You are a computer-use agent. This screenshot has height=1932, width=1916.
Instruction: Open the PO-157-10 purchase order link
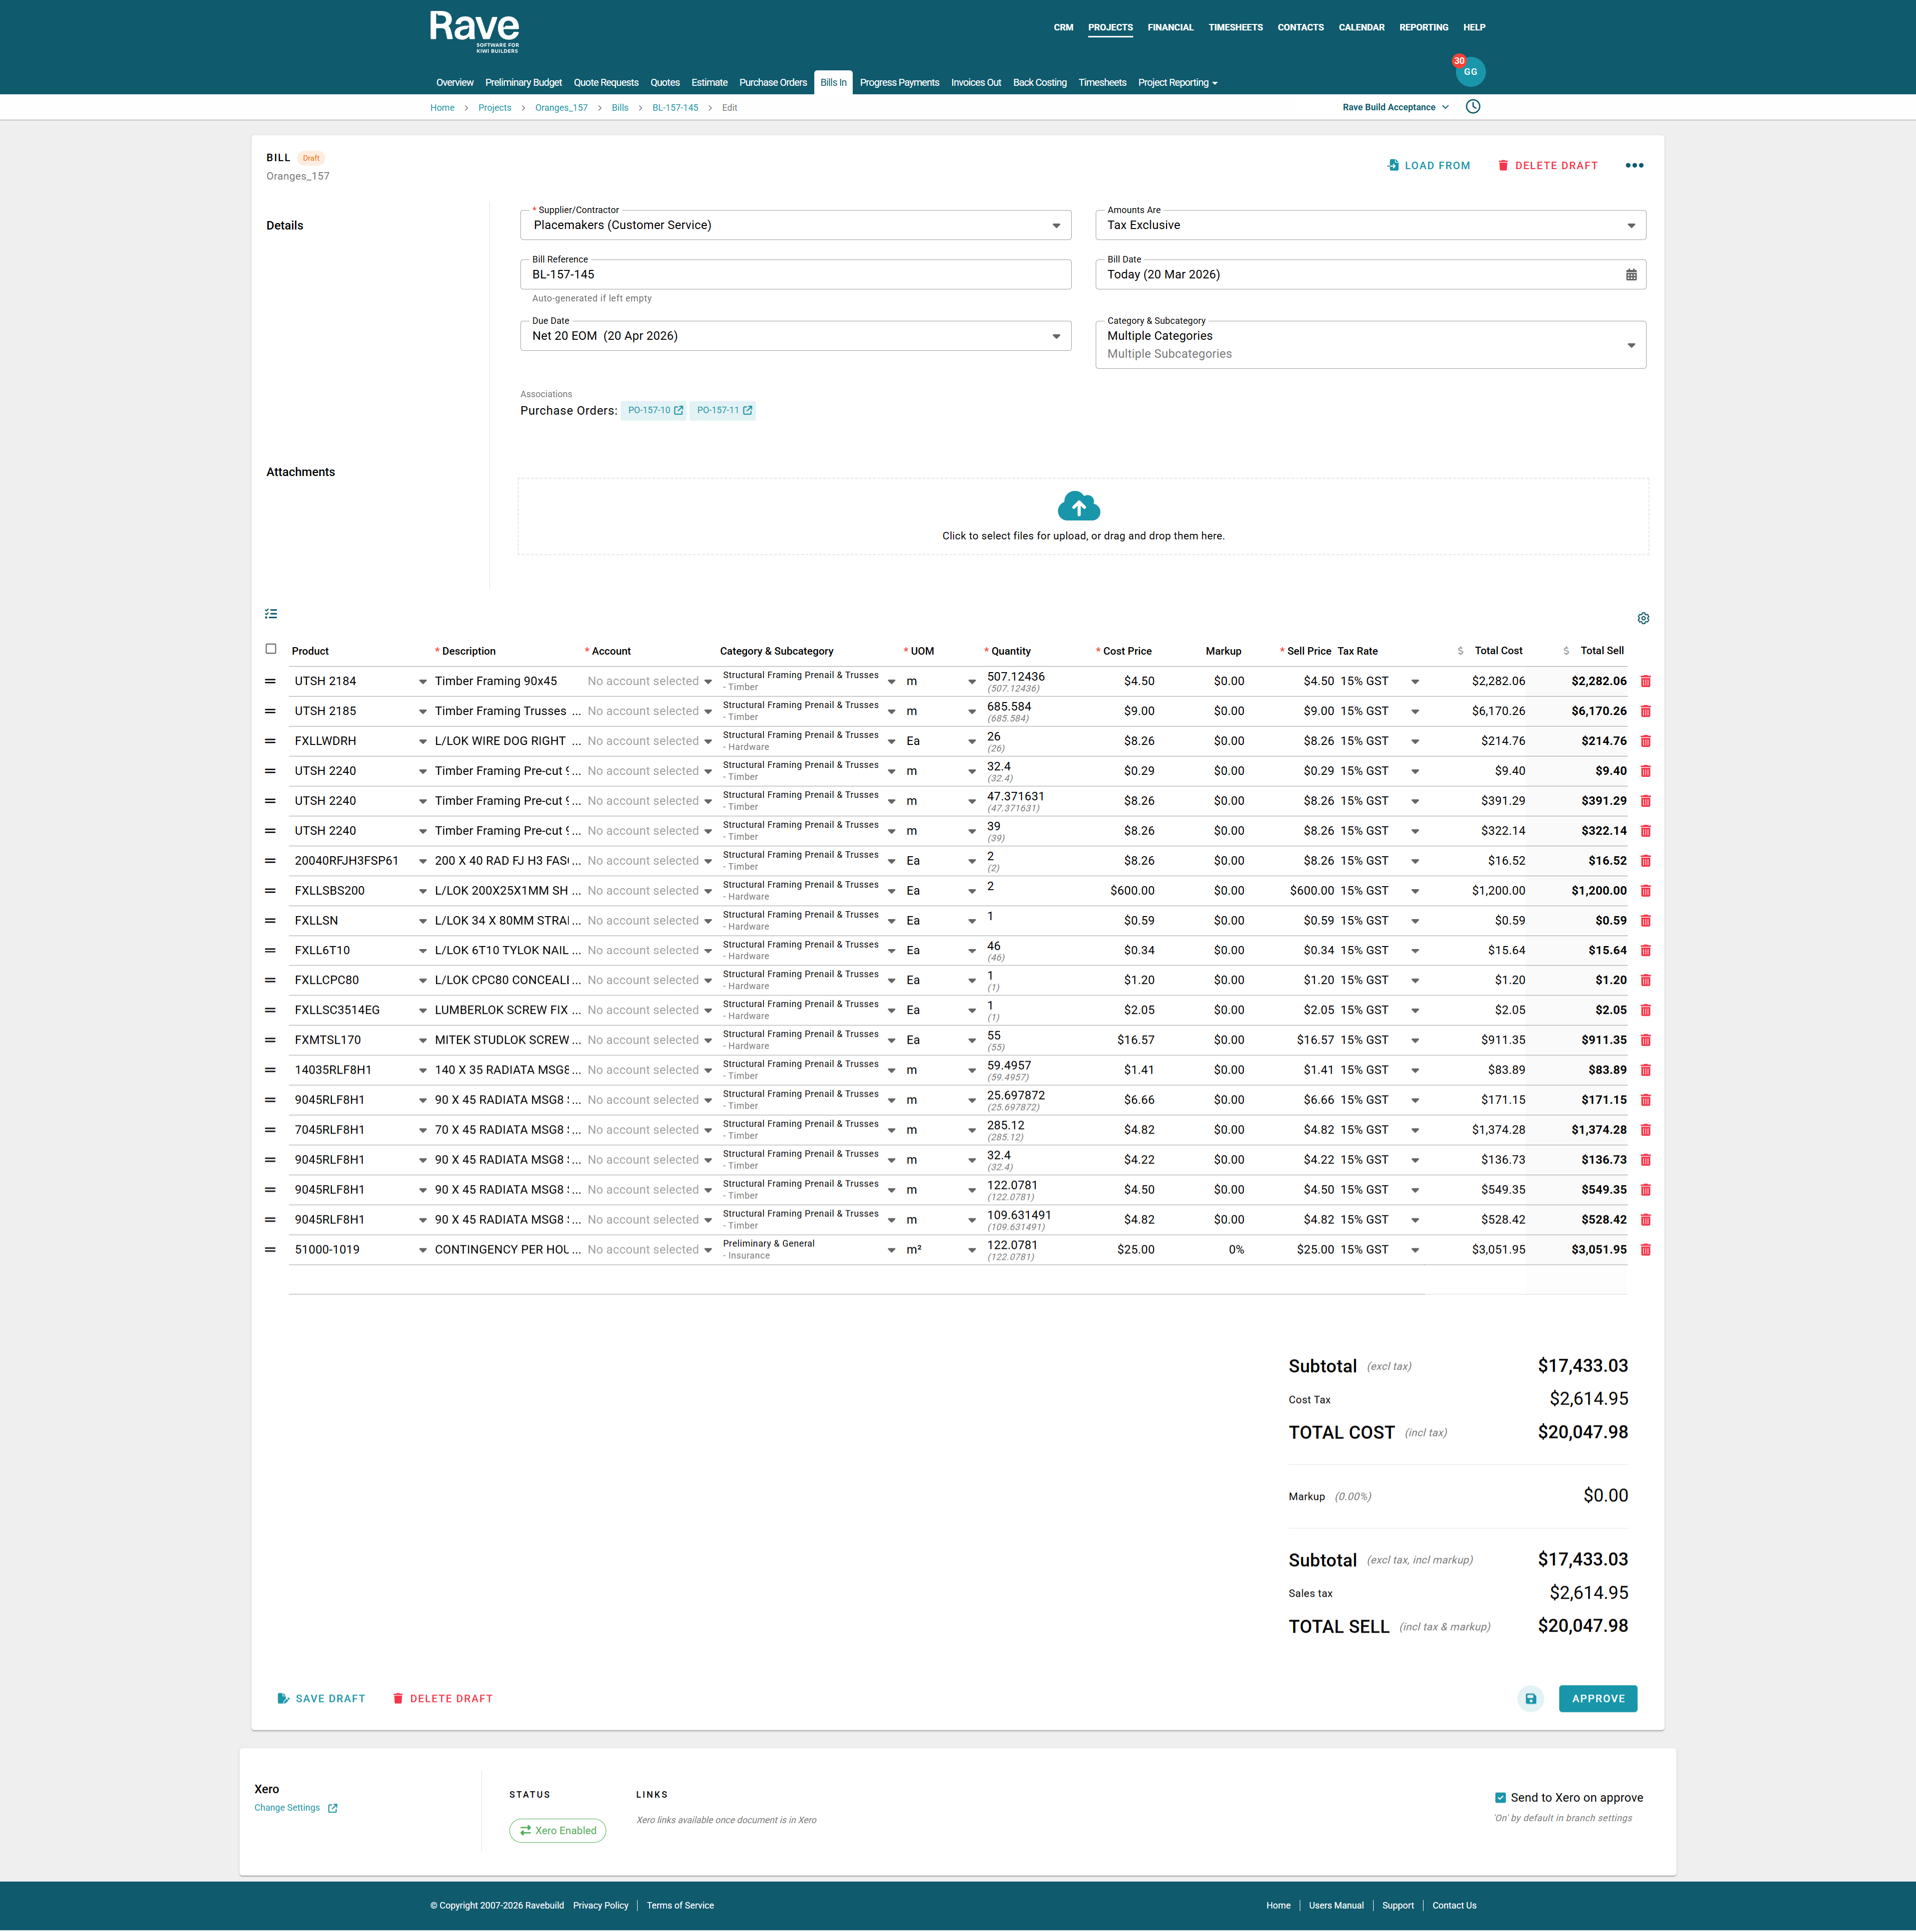(x=654, y=411)
